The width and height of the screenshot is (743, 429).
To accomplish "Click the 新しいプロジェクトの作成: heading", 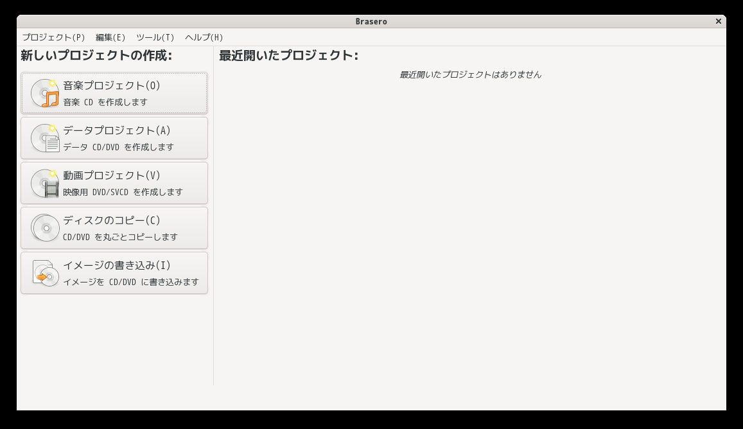I will (96, 55).
